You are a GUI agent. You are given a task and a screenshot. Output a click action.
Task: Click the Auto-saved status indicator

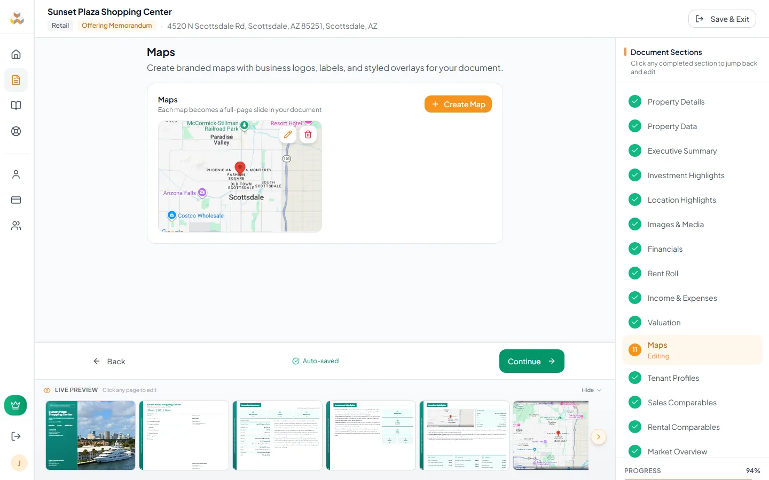(x=316, y=361)
